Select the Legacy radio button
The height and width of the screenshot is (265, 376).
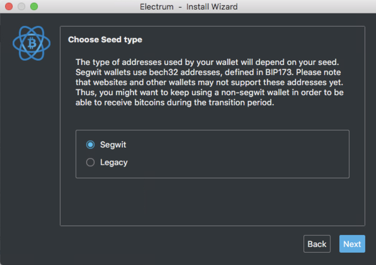(x=90, y=162)
